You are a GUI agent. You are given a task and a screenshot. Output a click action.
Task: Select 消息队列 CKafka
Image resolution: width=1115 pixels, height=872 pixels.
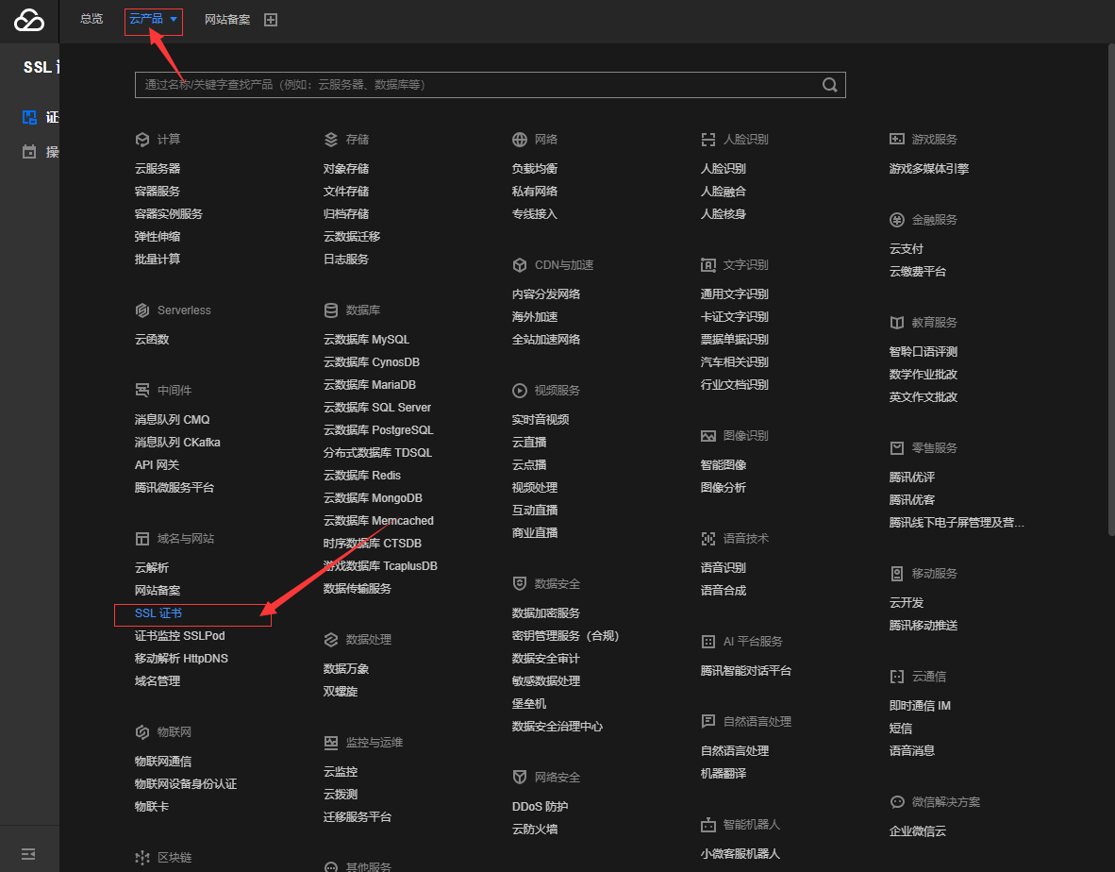tap(177, 443)
